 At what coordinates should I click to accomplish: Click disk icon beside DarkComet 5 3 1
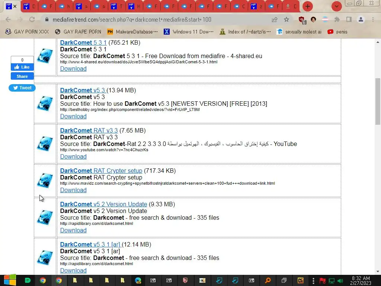coord(45,56)
